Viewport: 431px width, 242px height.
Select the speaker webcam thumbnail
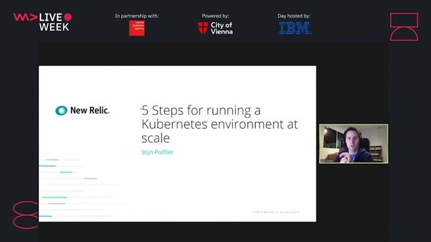pos(354,143)
